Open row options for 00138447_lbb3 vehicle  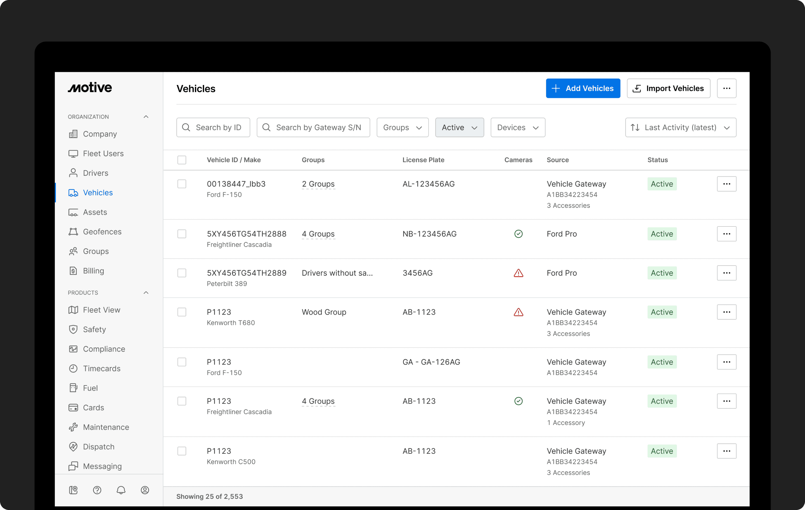(x=726, y=184)
